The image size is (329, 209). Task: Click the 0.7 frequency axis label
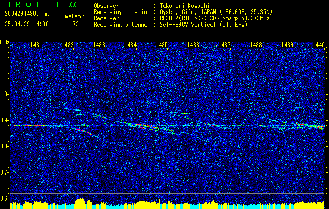[x=5, y=172]
